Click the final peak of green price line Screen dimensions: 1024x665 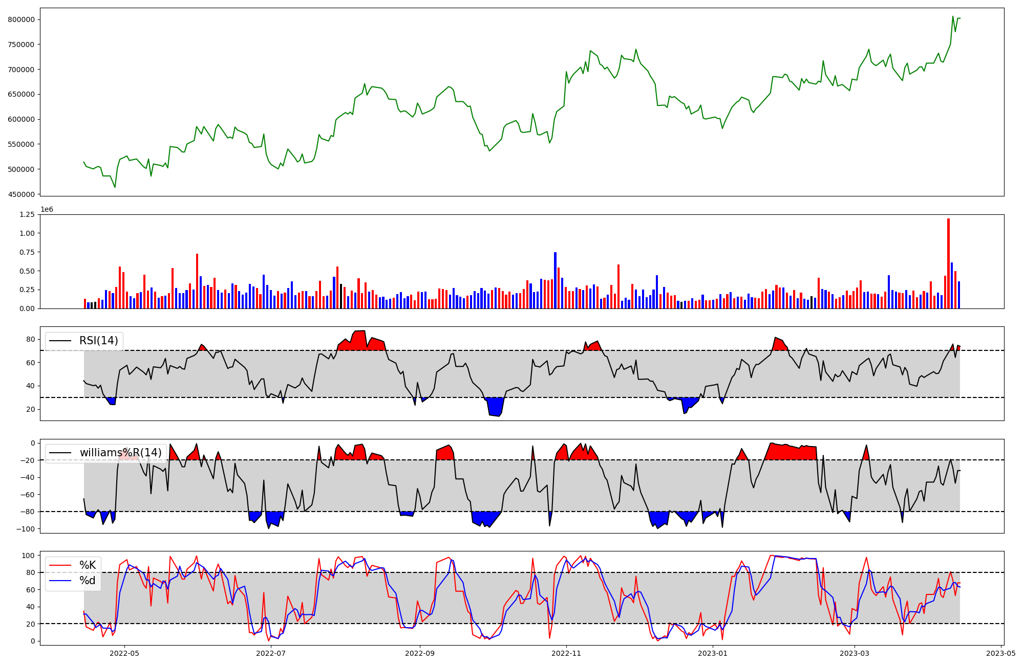953,16
